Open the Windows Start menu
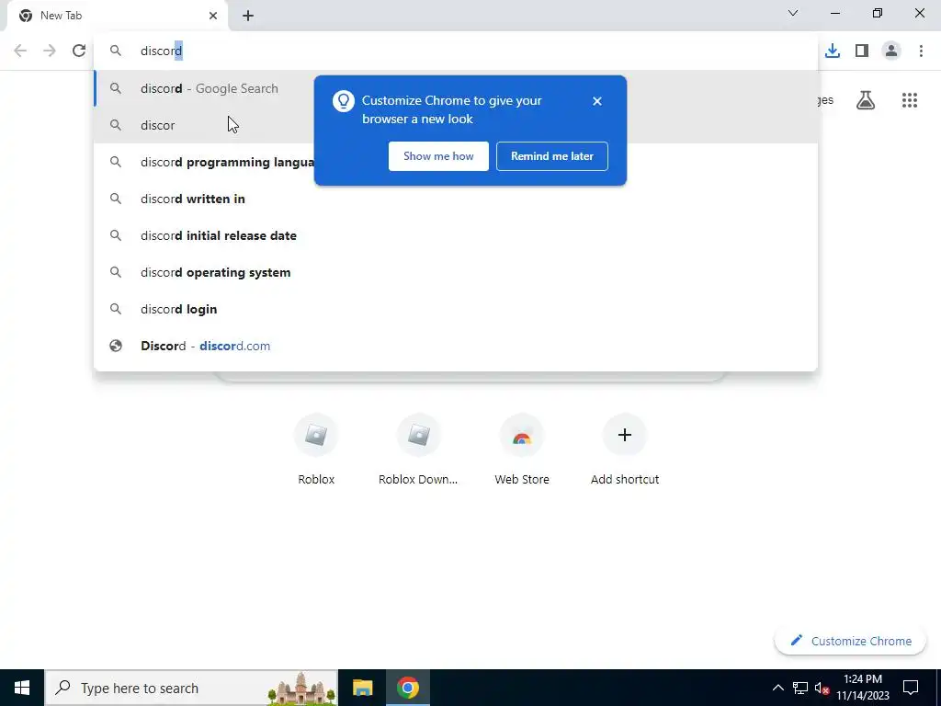The image size is (941, 706). click(22, 688)
